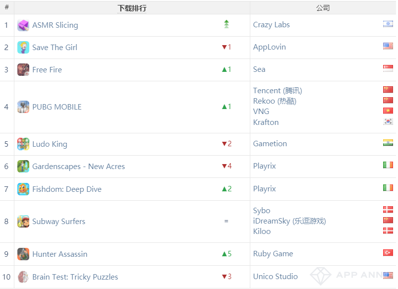Click the Hunter Assassin app icon
The height and width of the screenshot is (289, 398).
coord(23,254)
